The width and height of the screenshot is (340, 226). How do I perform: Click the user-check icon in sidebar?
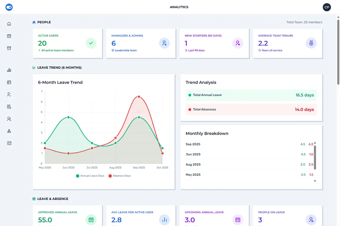click(9, 94)
